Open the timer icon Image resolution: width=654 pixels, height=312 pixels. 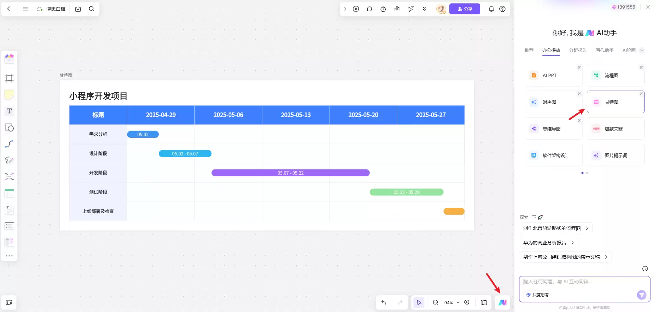tap(383, 9)
